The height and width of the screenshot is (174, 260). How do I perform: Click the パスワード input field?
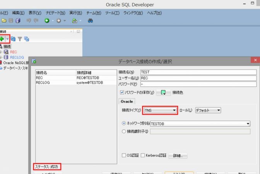tap(198, 84)
